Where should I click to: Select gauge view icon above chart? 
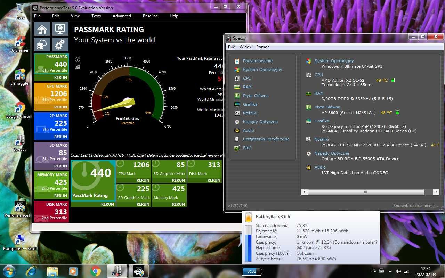point(78,59)
